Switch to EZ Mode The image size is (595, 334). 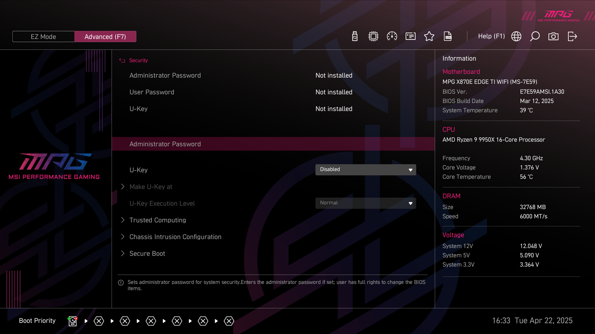pos(43,36)
